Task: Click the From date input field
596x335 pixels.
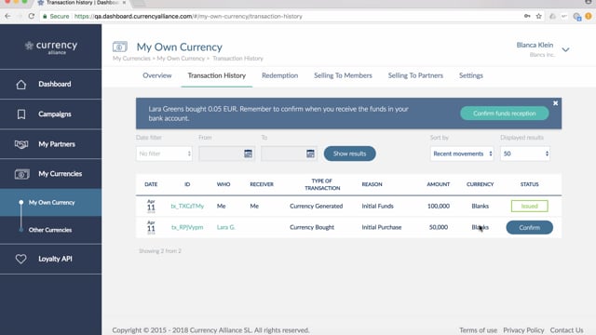Action: [226, 154]
